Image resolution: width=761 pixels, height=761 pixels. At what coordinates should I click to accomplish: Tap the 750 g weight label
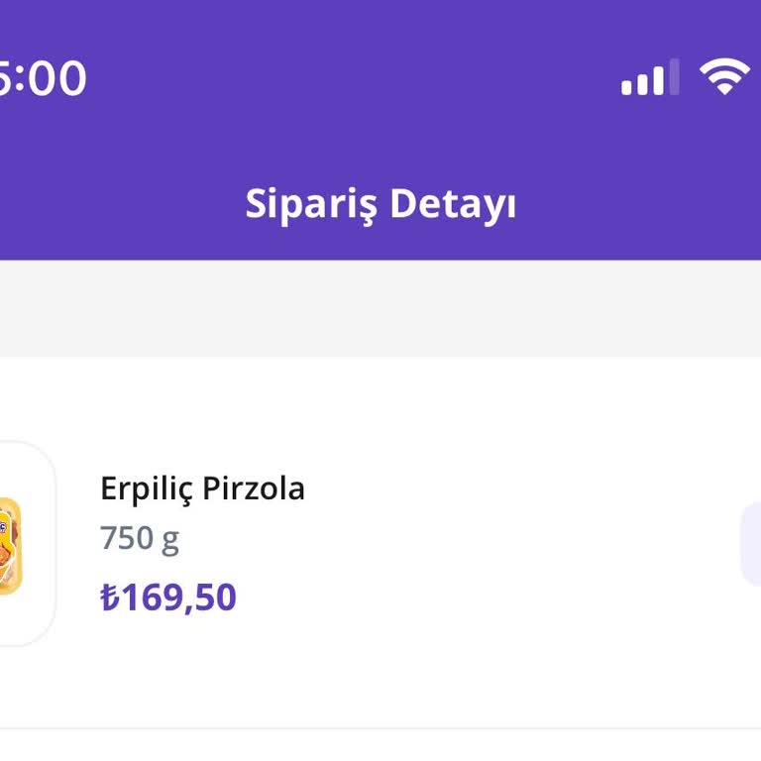click(x=139, y=538)
